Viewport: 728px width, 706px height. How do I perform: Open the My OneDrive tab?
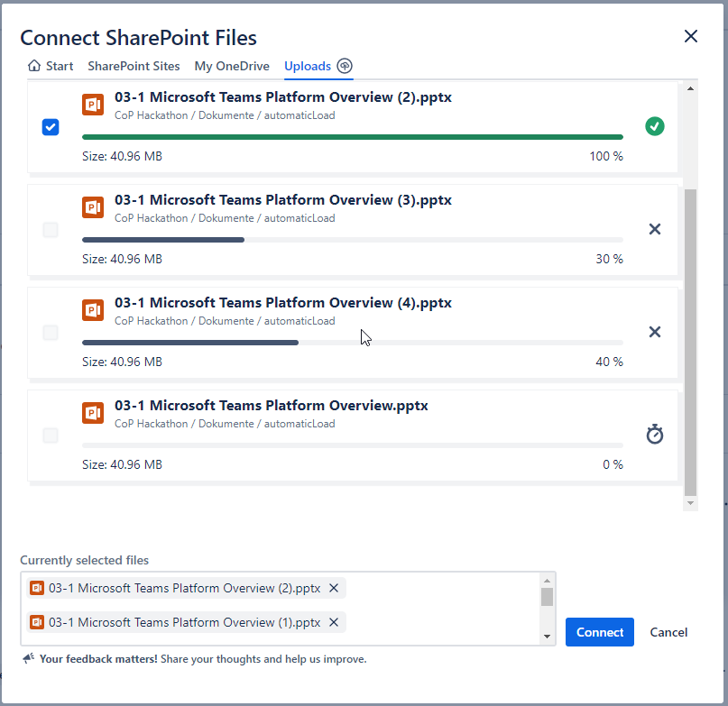[232, 66]
